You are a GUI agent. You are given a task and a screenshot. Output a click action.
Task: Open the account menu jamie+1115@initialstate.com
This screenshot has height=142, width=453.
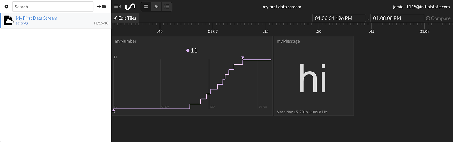(x=421, y=7)
